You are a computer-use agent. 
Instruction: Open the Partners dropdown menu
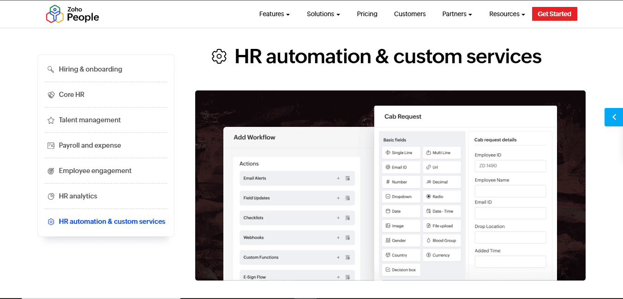point(457,14)
